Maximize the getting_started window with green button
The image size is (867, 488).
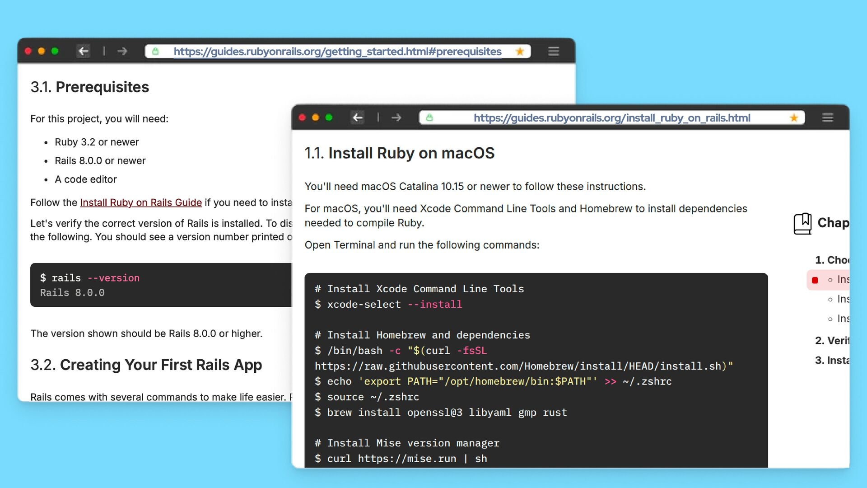[x=55, y=51]
